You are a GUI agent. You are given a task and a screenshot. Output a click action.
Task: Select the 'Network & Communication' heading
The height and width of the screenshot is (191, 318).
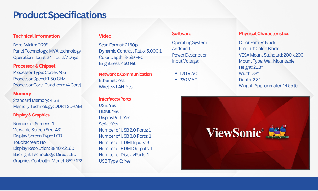(x=125, y=74)
